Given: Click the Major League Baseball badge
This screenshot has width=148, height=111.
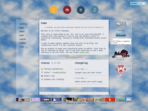Looking at the screenshot, I should (x=56, y=99).
